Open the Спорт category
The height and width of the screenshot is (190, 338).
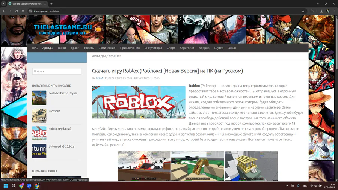[171, 48]
